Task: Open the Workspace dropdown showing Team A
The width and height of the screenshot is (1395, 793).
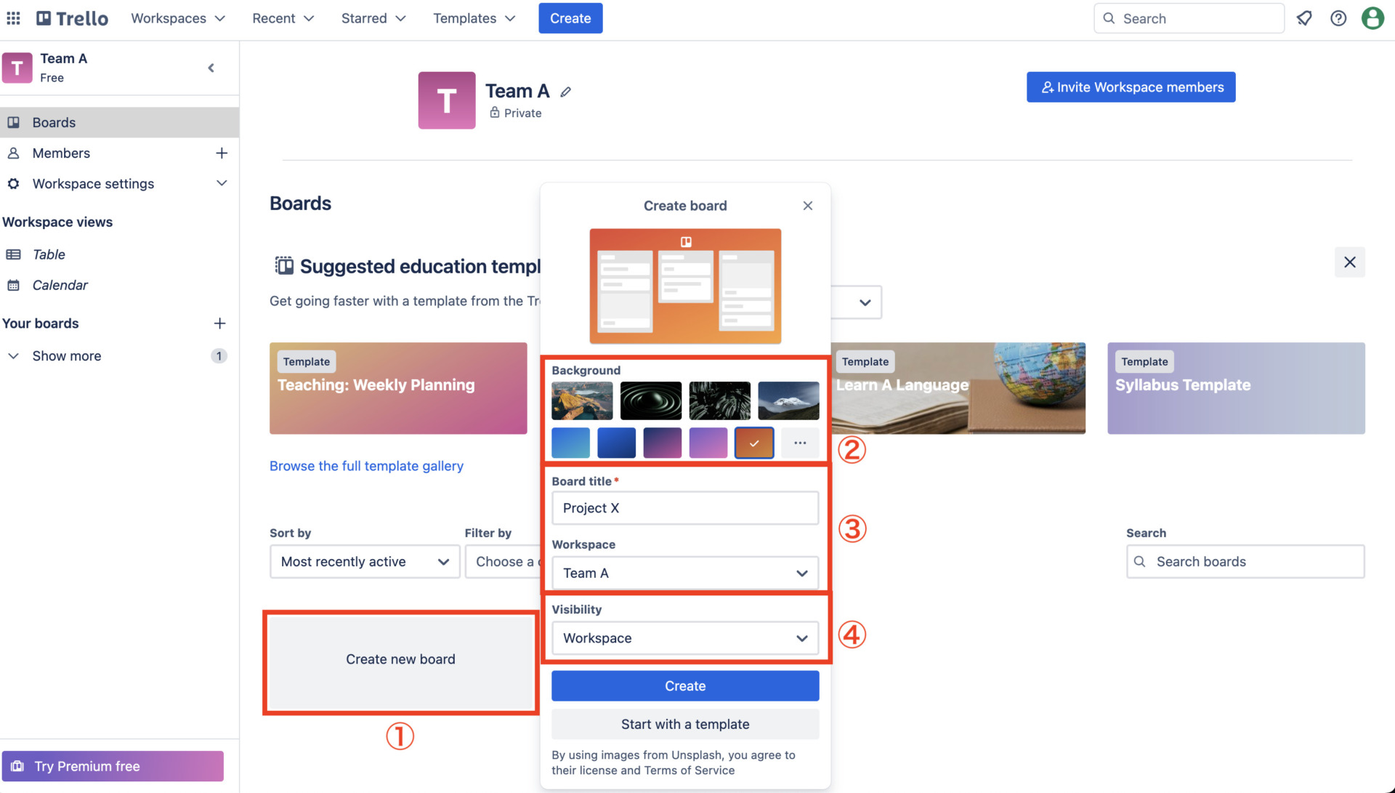Action: point(684,573)
